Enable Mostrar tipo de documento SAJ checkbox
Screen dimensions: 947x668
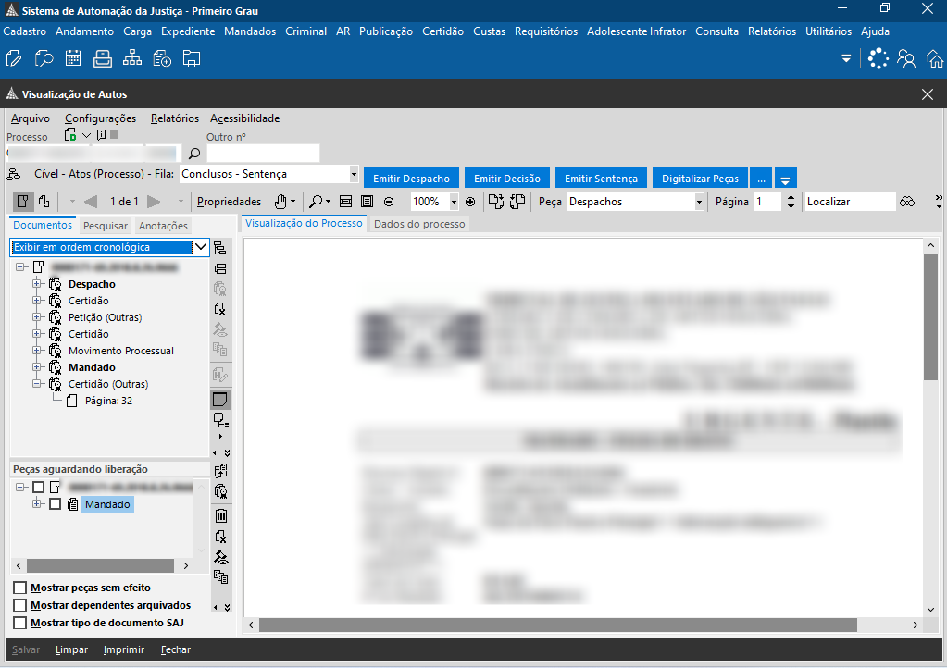coord(20,623)
